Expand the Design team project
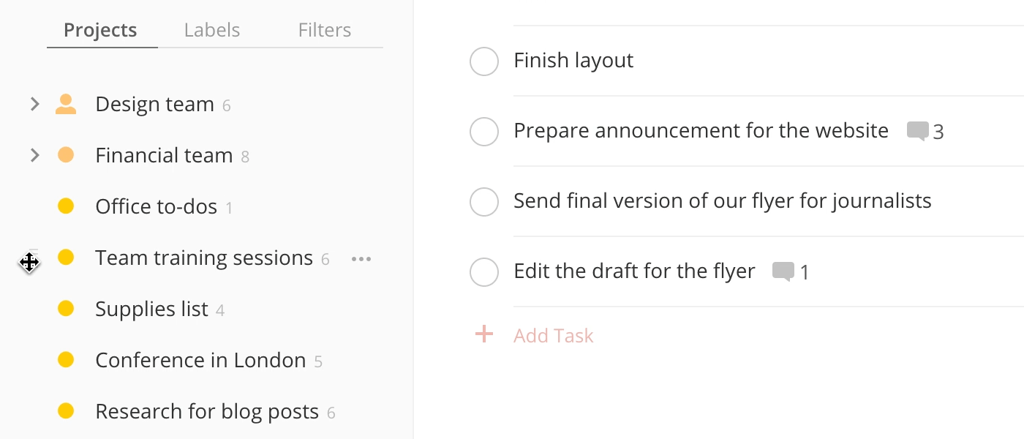 34,105
